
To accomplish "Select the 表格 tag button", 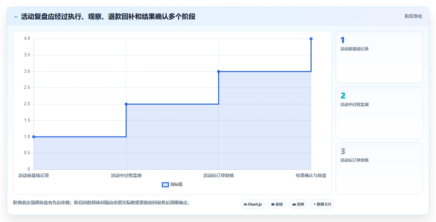I will click(x=277, y=204).
